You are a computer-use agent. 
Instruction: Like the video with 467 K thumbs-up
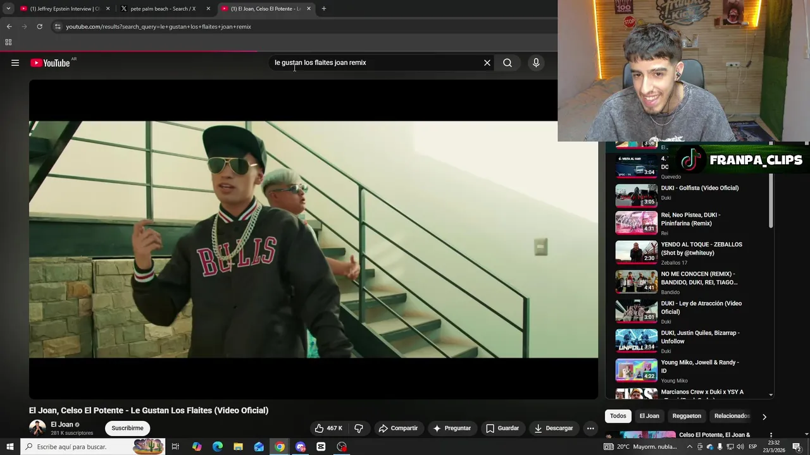pyautogui.click(x=328, y=428)
